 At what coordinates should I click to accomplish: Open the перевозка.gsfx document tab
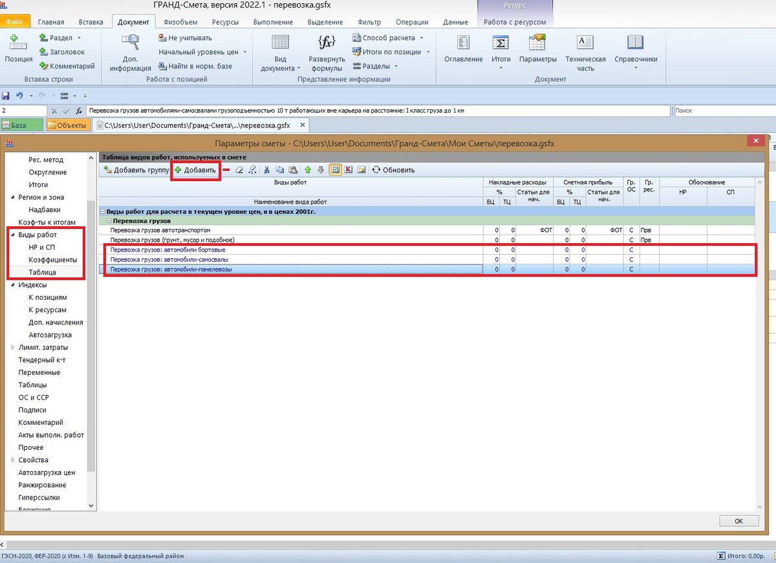[200, 125]
